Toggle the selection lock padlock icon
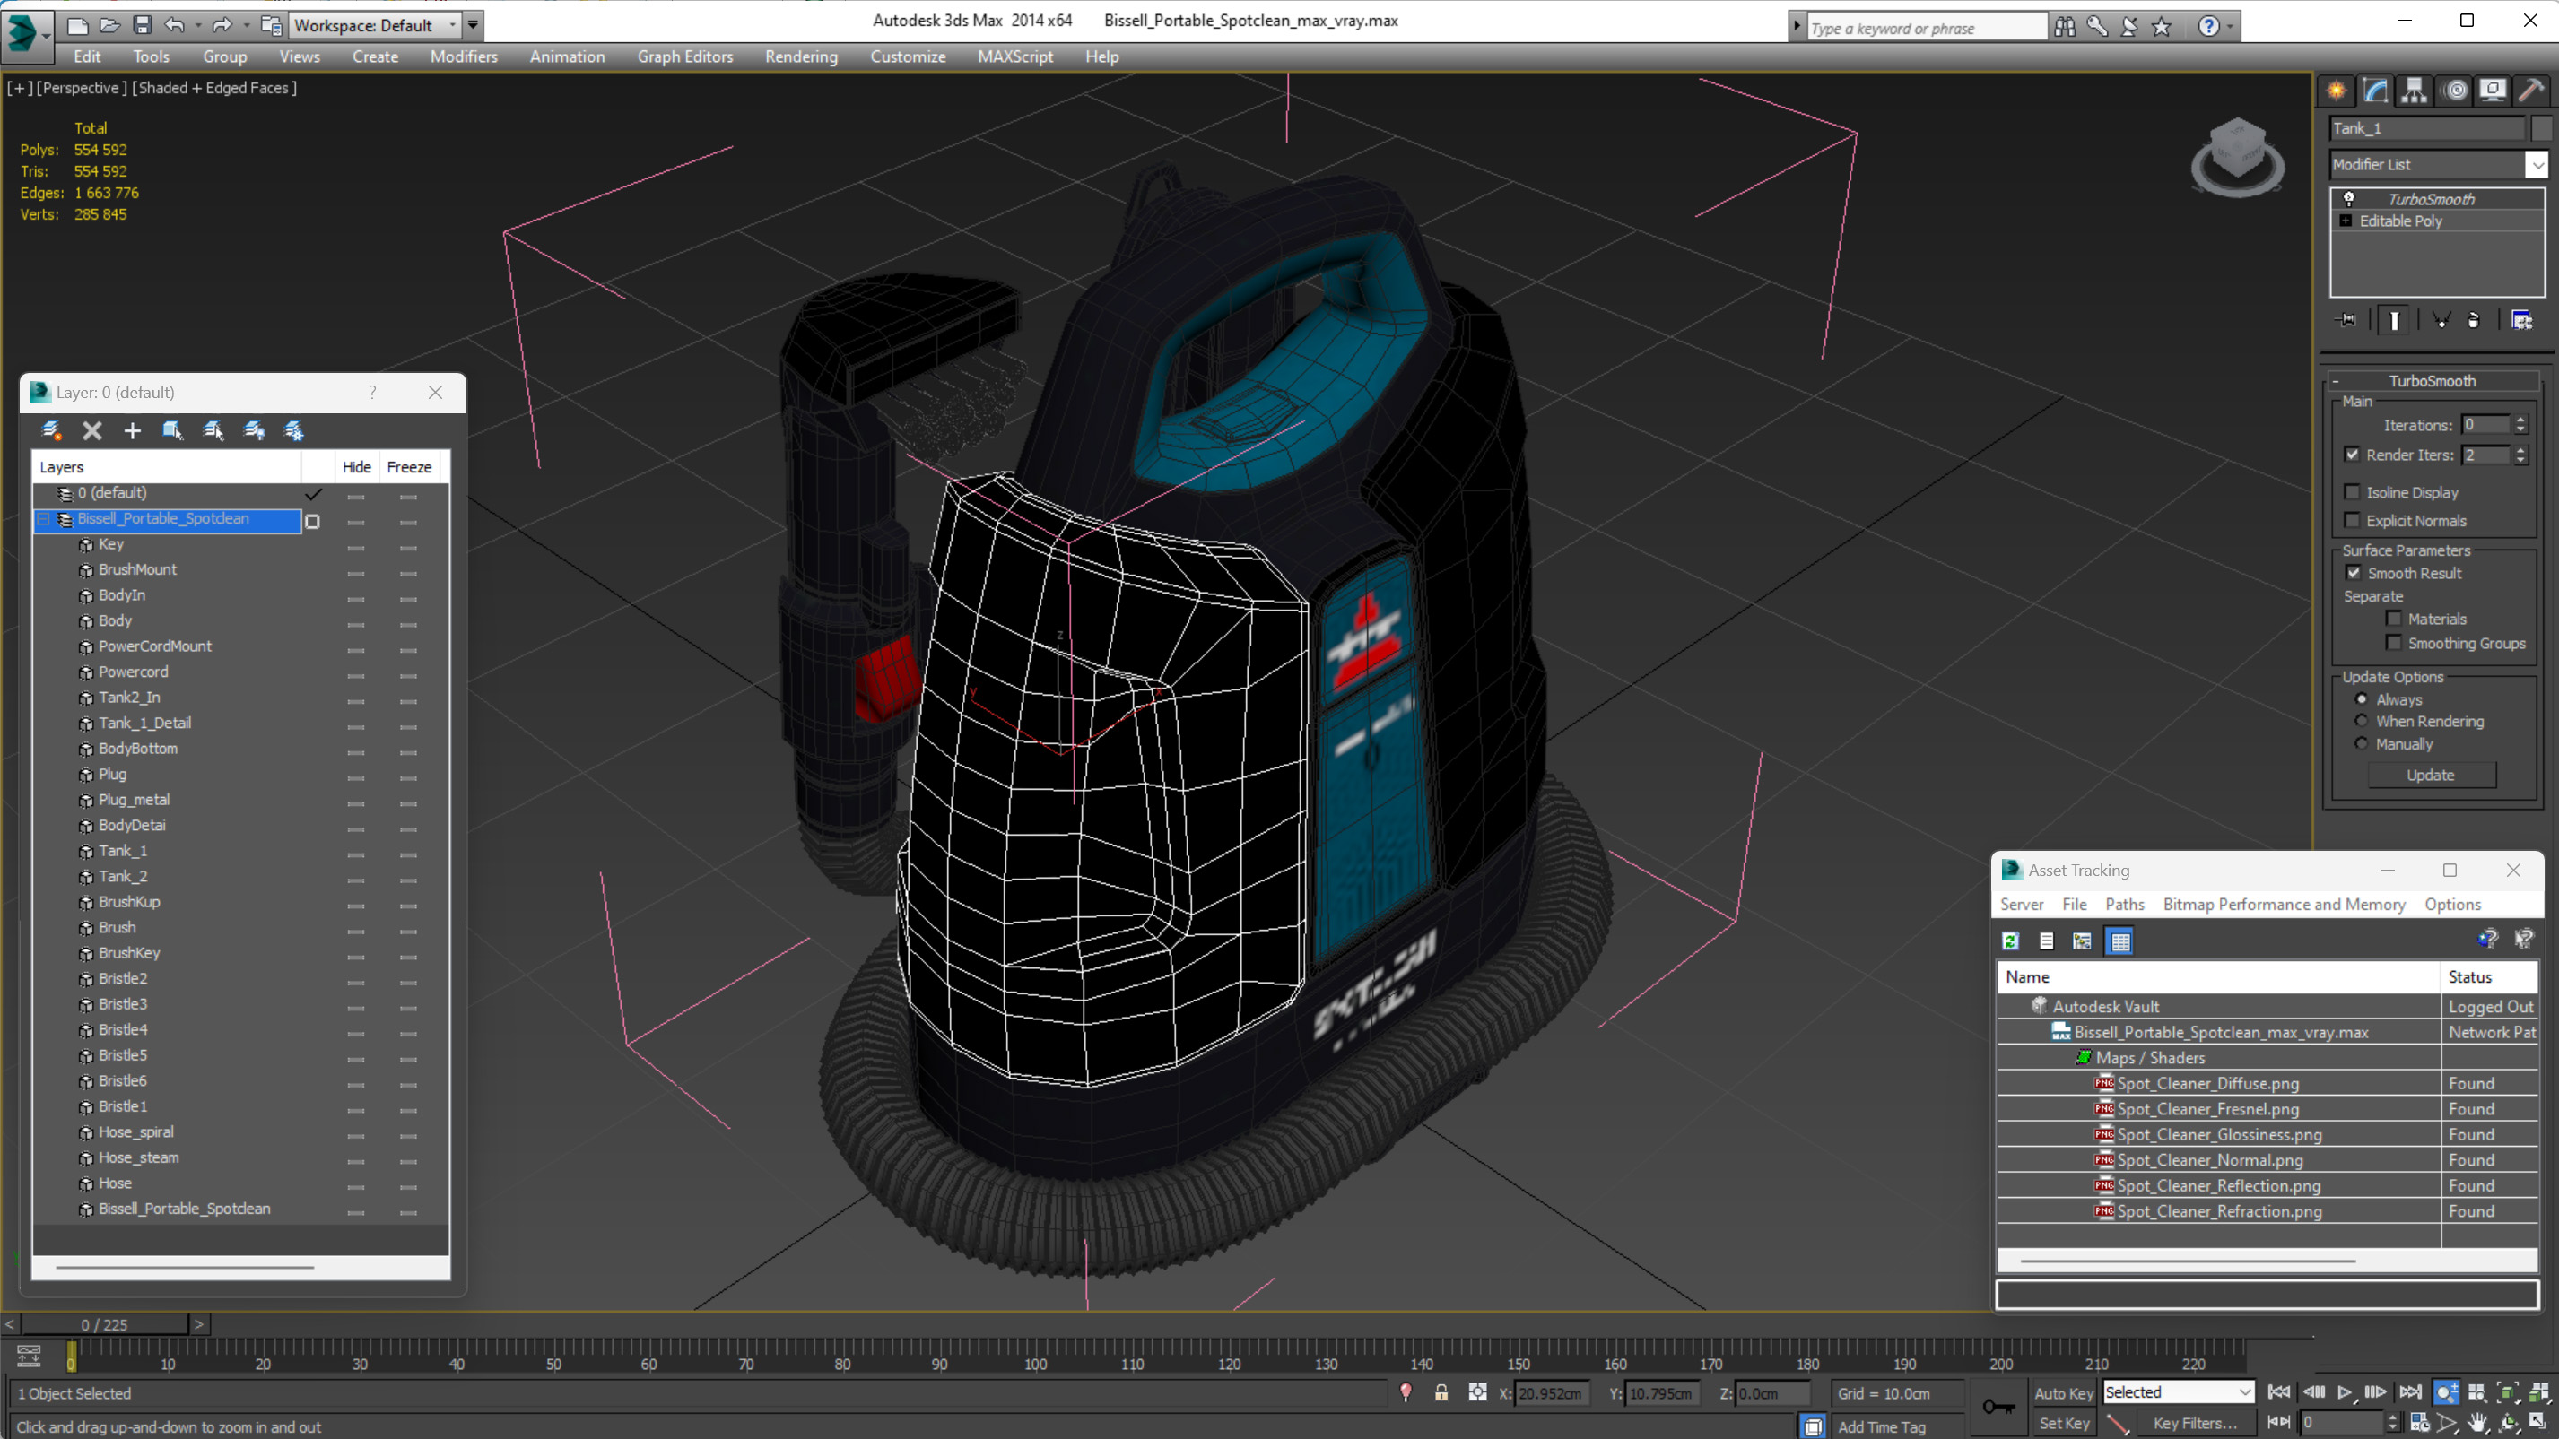The width and height of the screenshot is (2559, 1439). click(x=1441, y=1393)
